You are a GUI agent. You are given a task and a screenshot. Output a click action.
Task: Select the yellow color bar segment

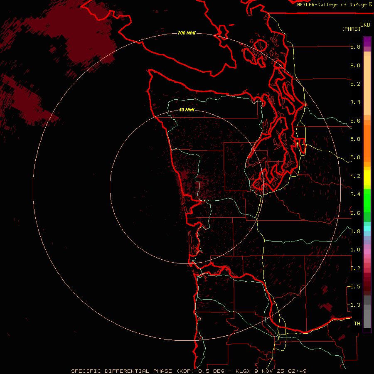point(367,178)
